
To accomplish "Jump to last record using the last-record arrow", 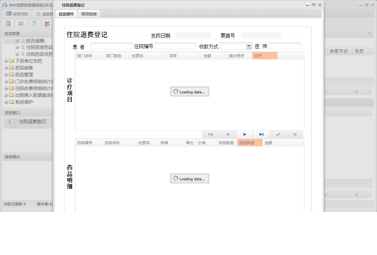I will (261, 134).
